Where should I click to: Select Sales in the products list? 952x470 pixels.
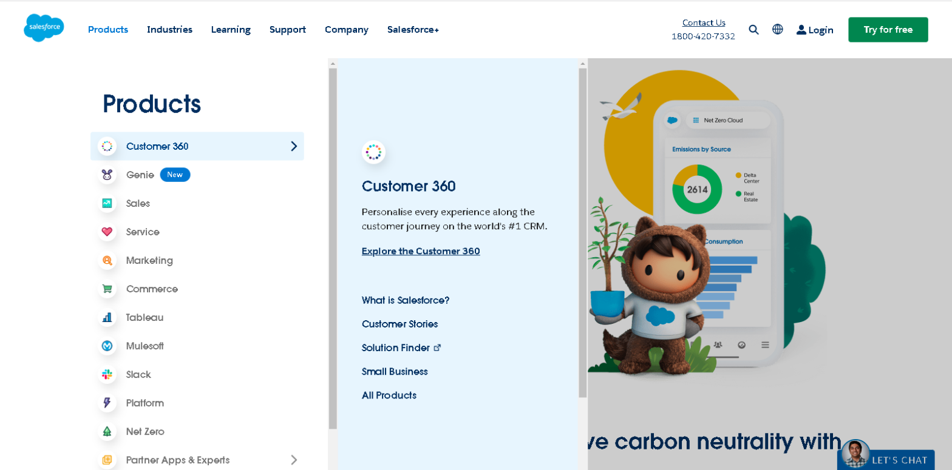coord(138,203)
